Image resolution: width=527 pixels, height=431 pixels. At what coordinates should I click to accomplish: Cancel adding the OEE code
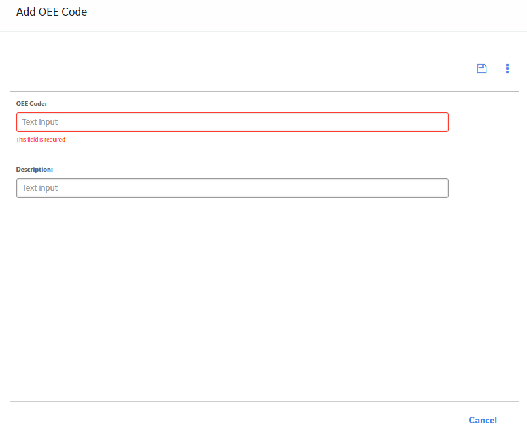[x=483, y=420]
